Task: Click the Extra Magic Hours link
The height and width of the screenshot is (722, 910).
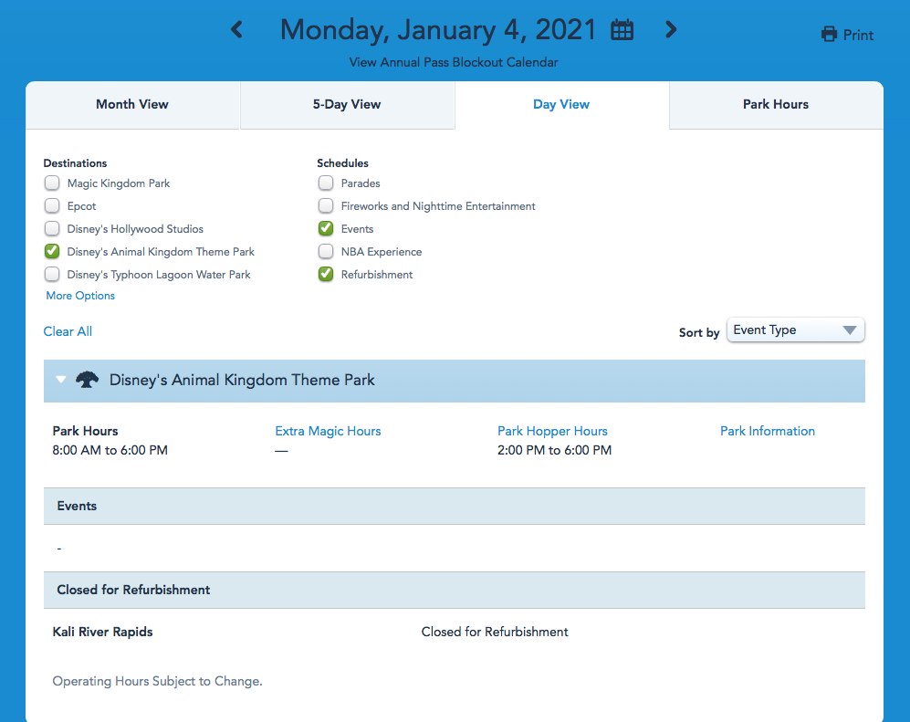Action: click(x=328, y=431)
